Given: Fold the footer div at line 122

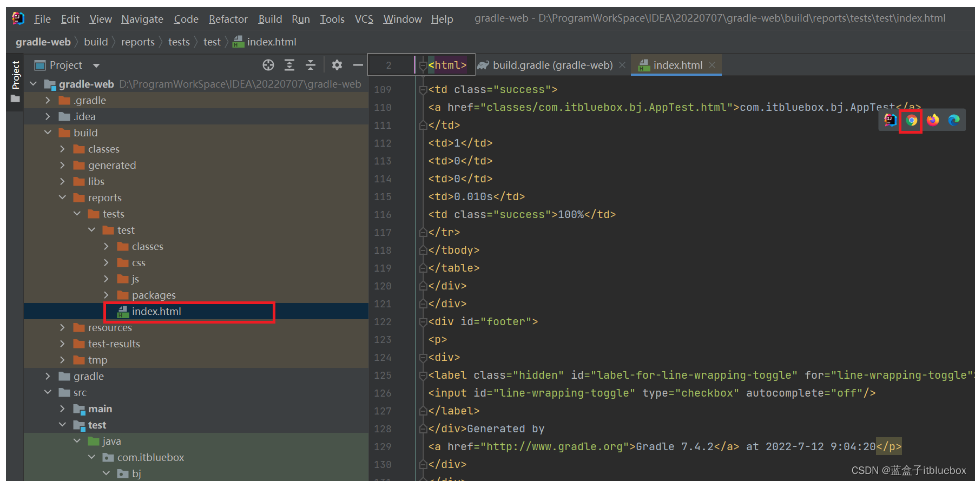Looking at the screenshot, I should click(423, 322).
